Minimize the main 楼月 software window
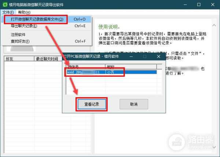This screenshot has height=157, width=220. pyautogui.click(x=185, y=5)
